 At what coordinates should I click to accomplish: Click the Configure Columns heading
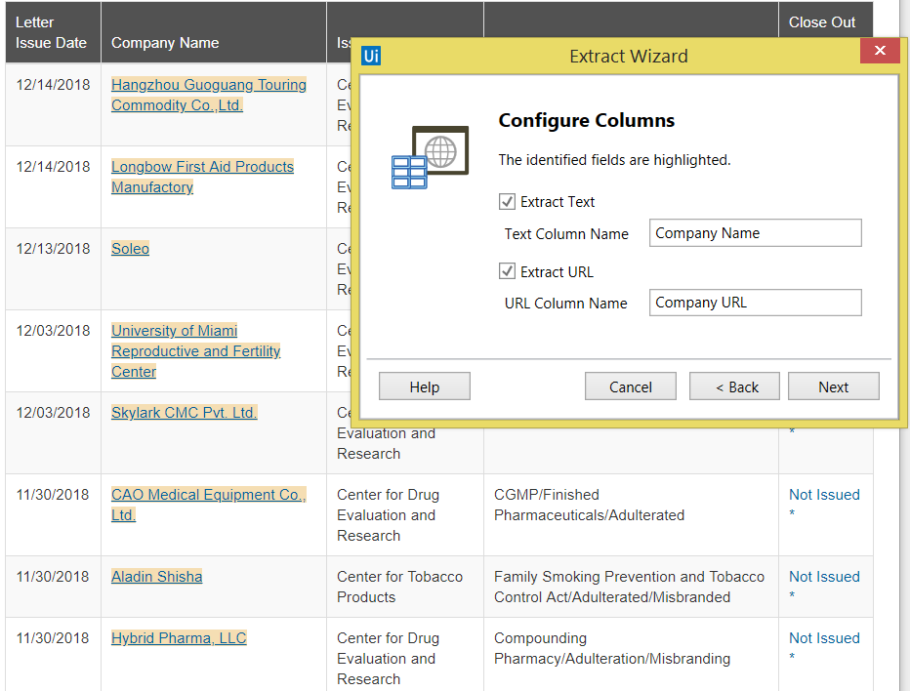[x=586, y=120]
